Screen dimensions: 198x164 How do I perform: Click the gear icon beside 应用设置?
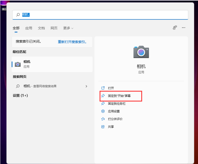click(x=103, y=111)
